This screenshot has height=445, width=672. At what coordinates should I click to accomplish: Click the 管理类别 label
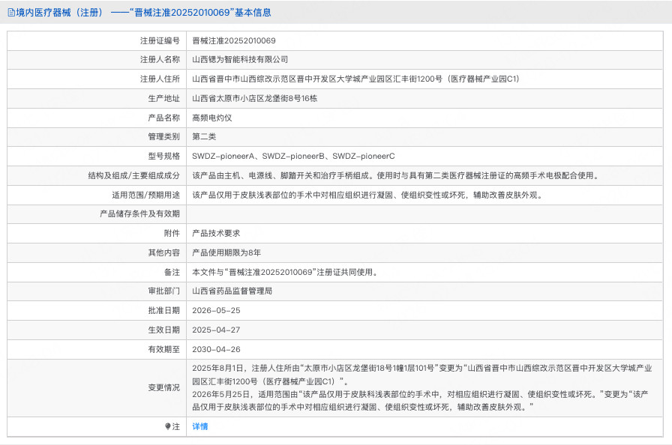[x=163, y=136]
